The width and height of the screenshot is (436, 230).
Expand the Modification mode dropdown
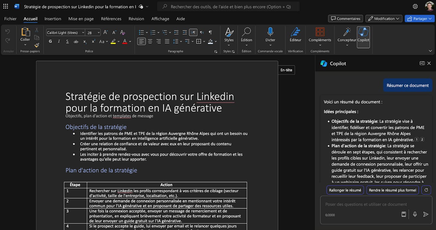[x=384, y=19]
